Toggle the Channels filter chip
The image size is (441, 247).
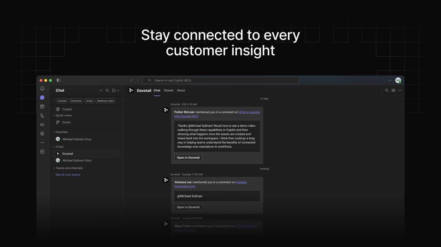click(76, 101)
